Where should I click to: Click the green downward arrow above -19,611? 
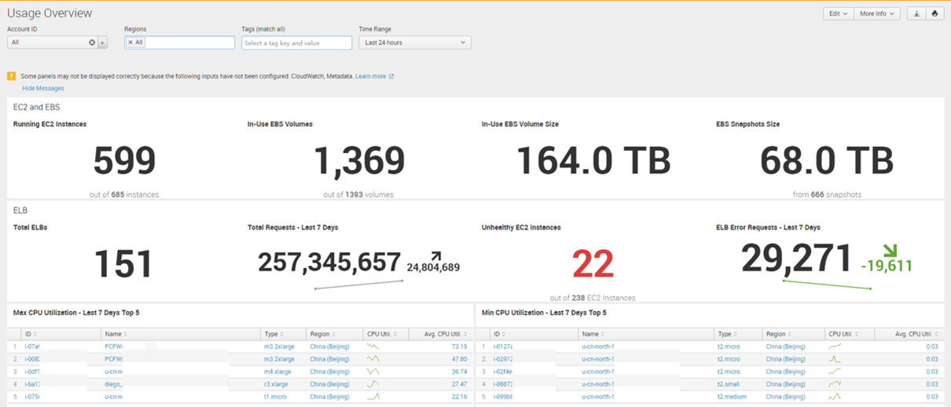[890, 251]
